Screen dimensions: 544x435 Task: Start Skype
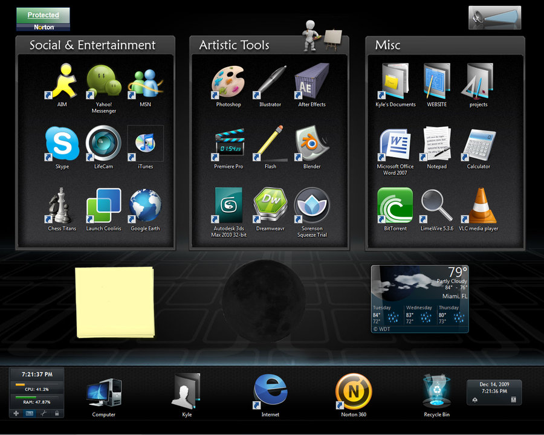62,144
